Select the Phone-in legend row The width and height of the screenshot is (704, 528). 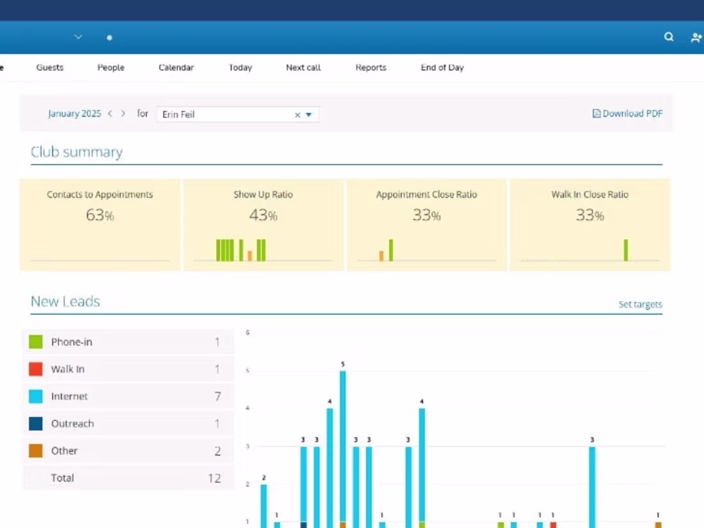coord(129,342)
